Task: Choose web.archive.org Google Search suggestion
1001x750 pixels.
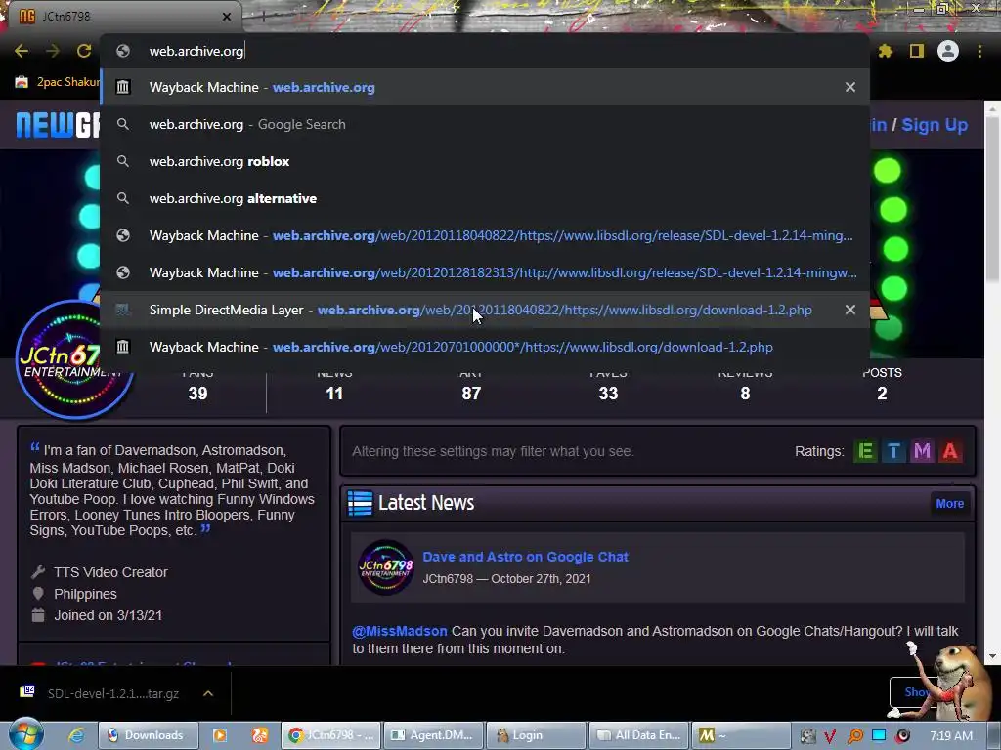Action: click(x=485, y=124)
